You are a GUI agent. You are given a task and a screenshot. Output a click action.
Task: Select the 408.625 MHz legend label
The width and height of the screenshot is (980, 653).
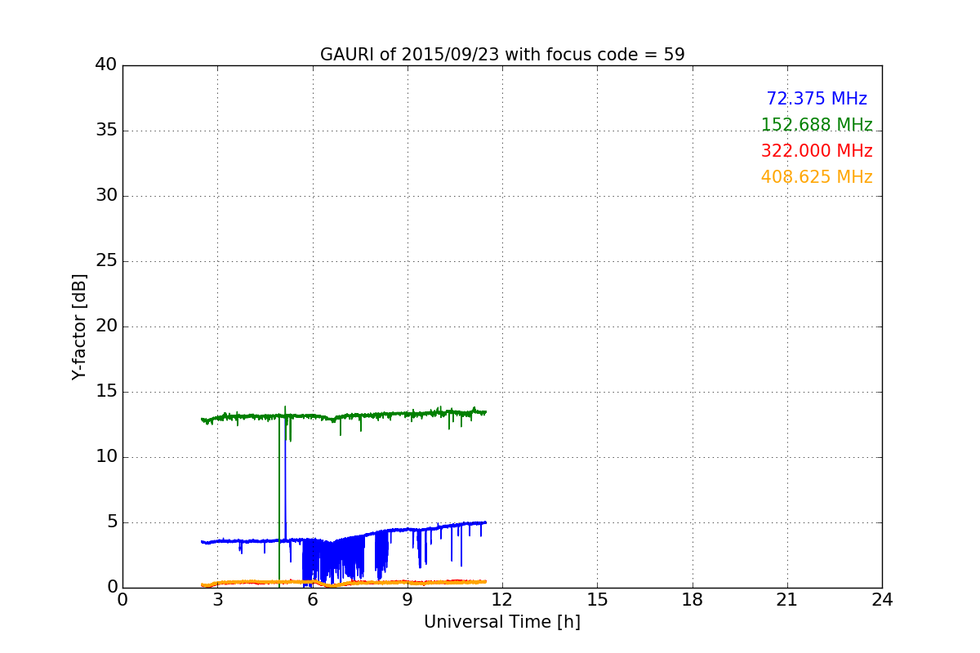[x=817, y=177]
